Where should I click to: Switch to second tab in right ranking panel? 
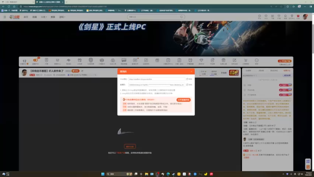(261, 71)
